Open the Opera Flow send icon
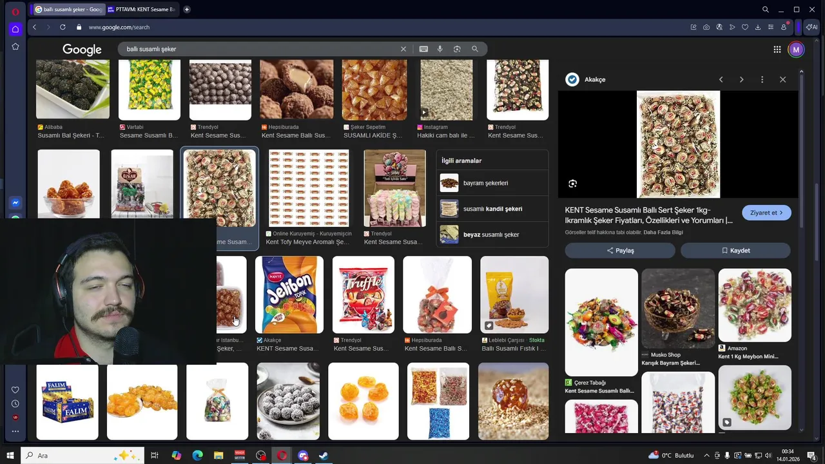This screenshot has width=825, height=464. [x=732, y=27]
